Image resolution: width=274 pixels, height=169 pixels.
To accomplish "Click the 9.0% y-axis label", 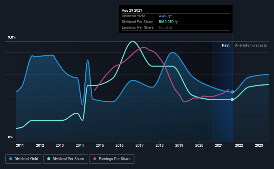I will pyautogui.click(x=12, y=38).
